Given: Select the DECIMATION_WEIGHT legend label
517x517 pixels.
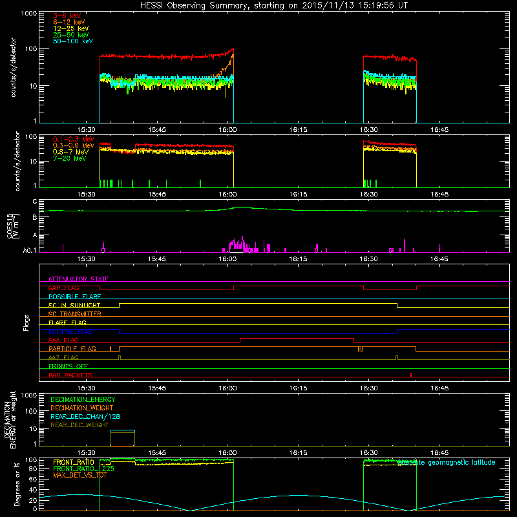Looking at the screenshot, I should click(82, 408).
